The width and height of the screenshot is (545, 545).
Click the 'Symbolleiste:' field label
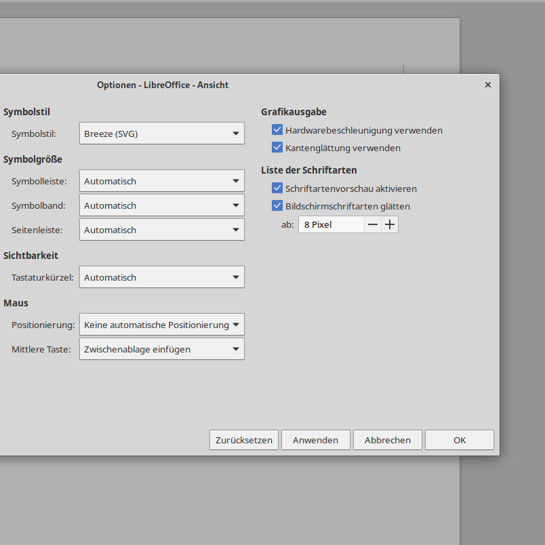pos(39,182)
